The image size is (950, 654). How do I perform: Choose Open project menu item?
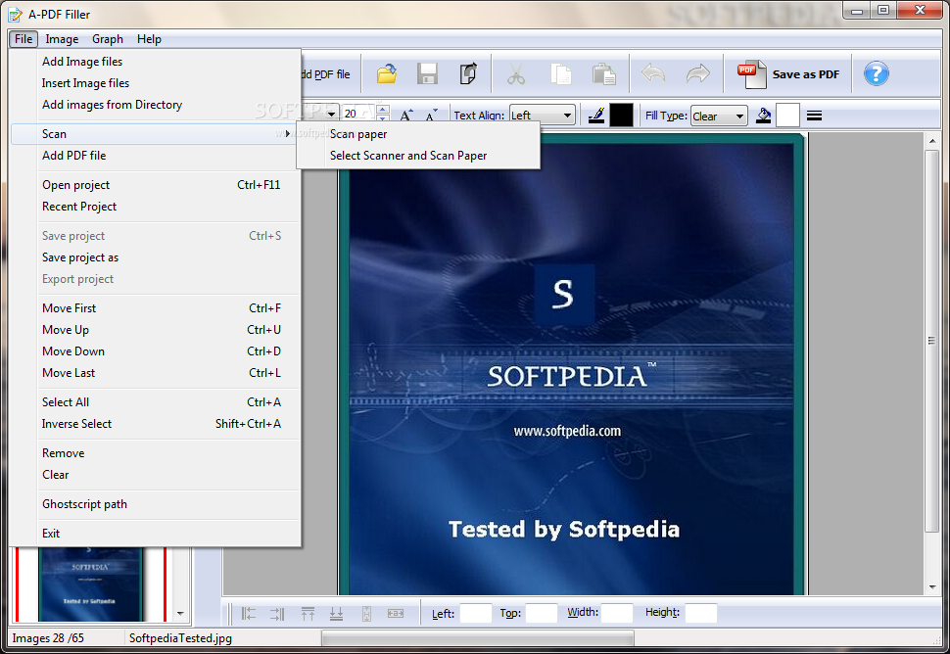tap(156, 185)
